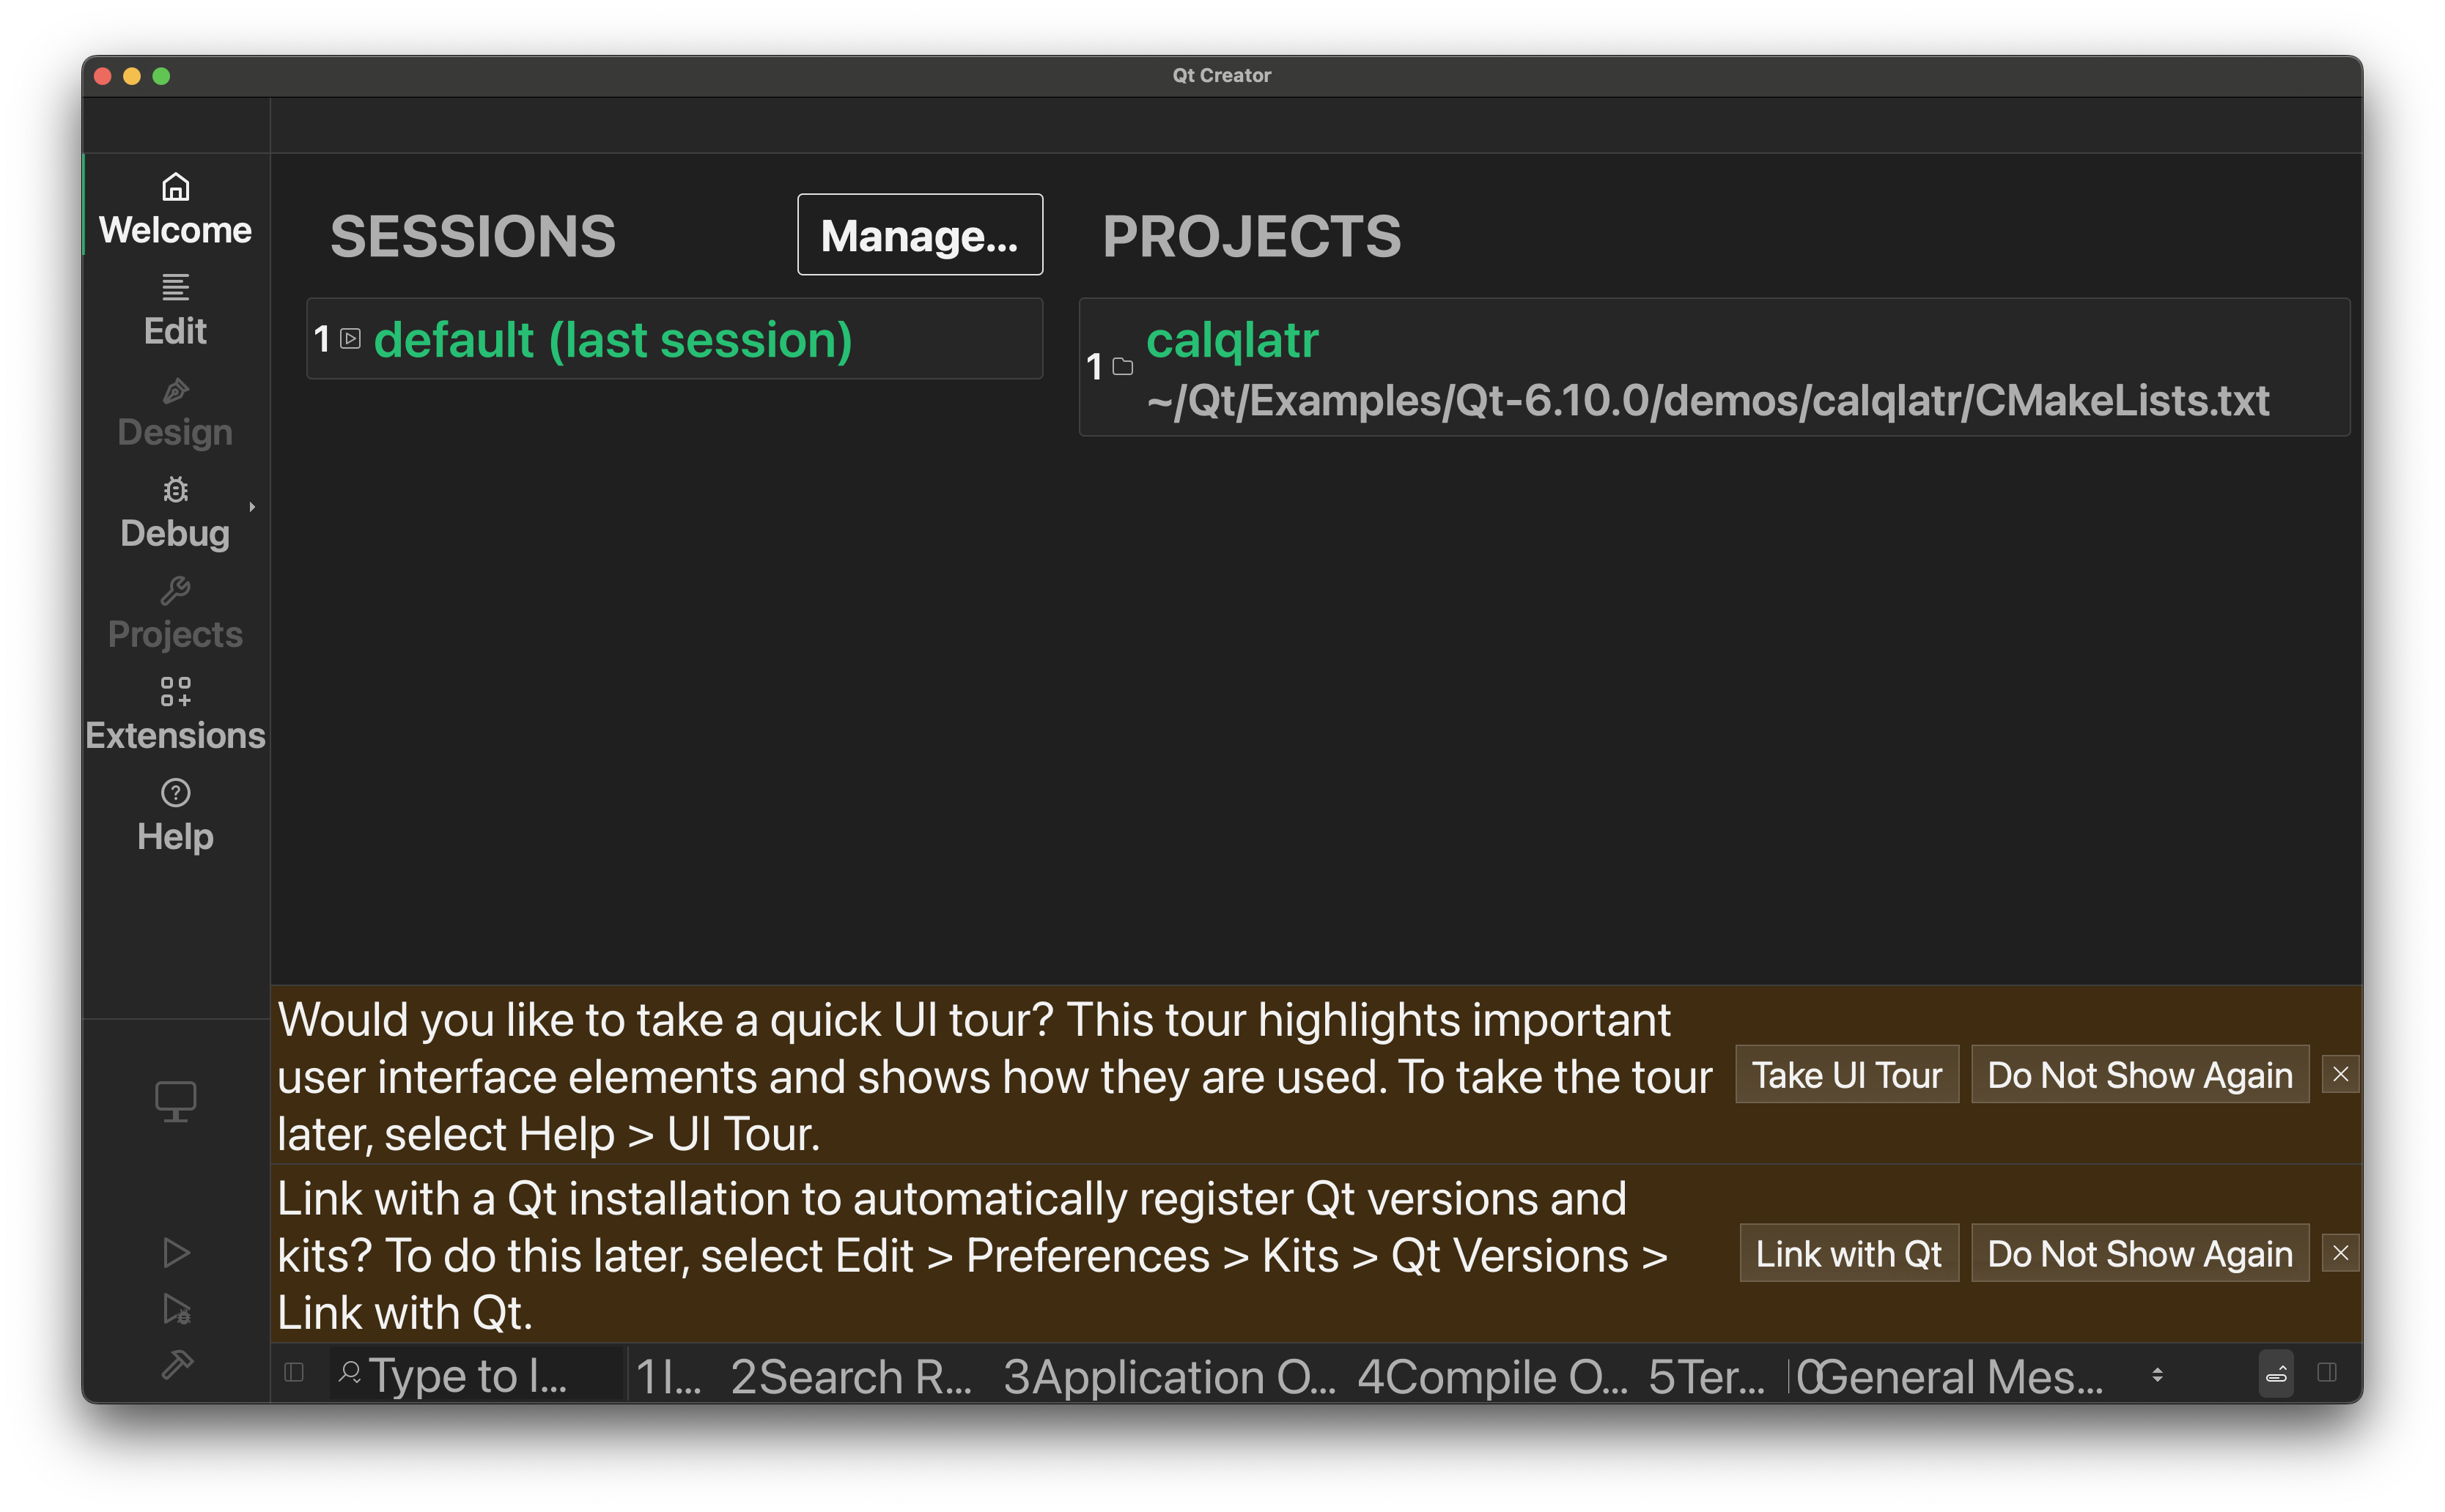
Task: Toggle the progress details icon
Action: pyautogui.click(x=2276, y=1374)
